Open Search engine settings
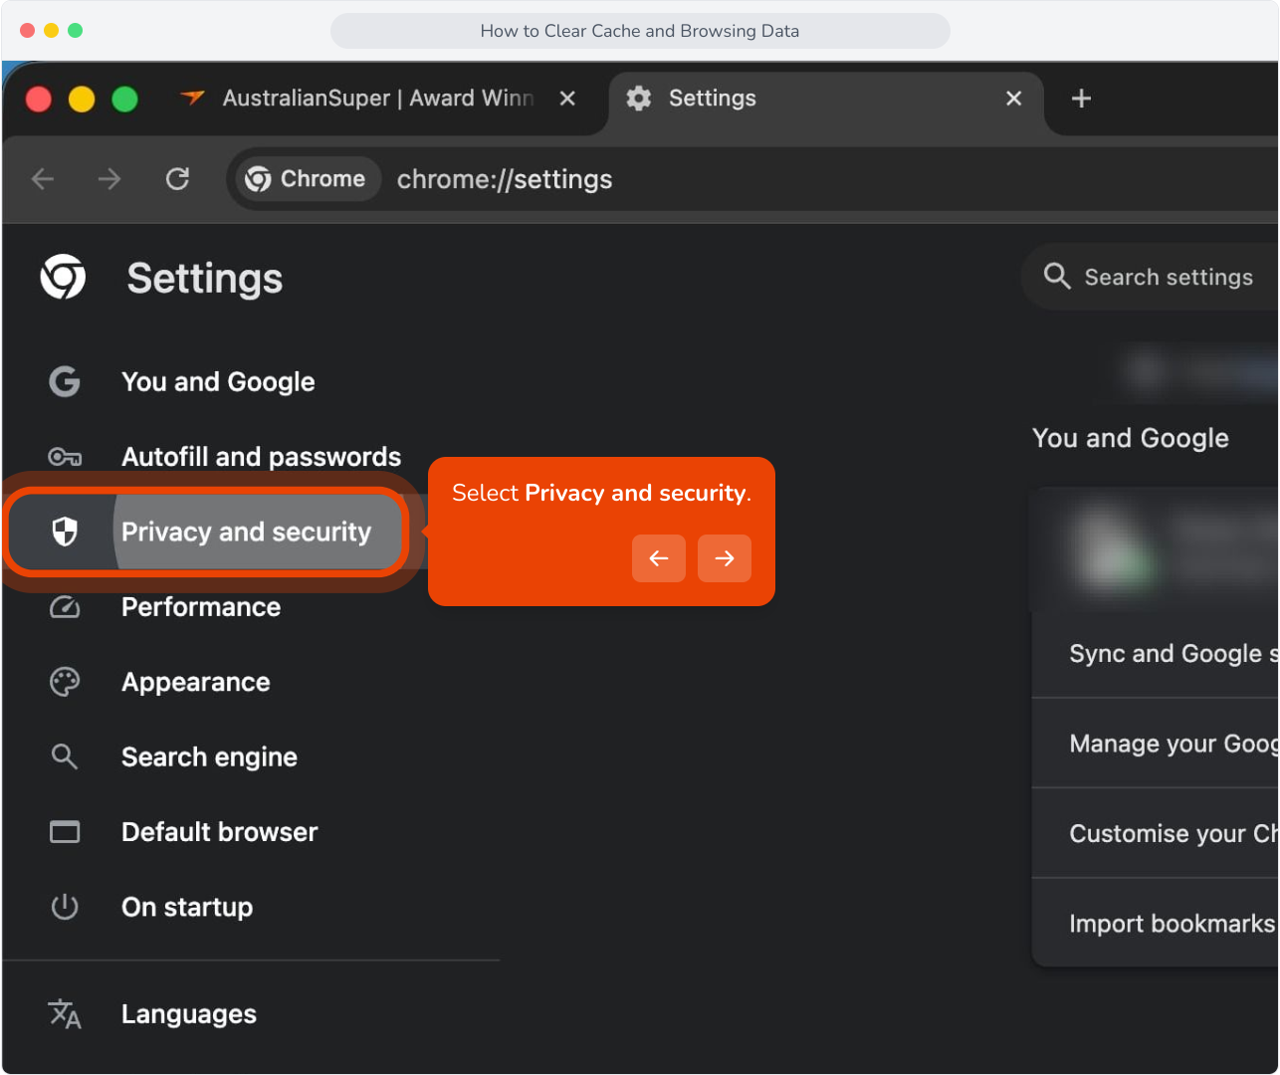This screenshot has height=1075, width=1280. pyautogui.click(x=209, y=757)
